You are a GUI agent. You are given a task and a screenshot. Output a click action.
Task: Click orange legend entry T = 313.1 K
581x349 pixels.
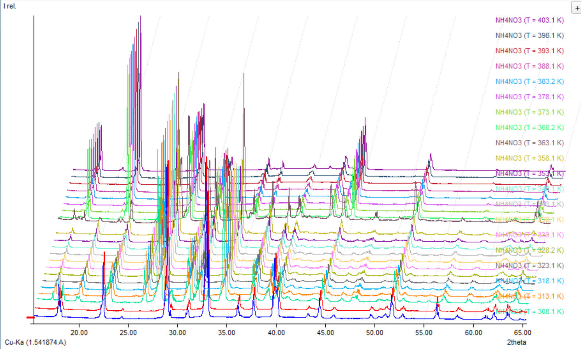click(x=529, y=296)
